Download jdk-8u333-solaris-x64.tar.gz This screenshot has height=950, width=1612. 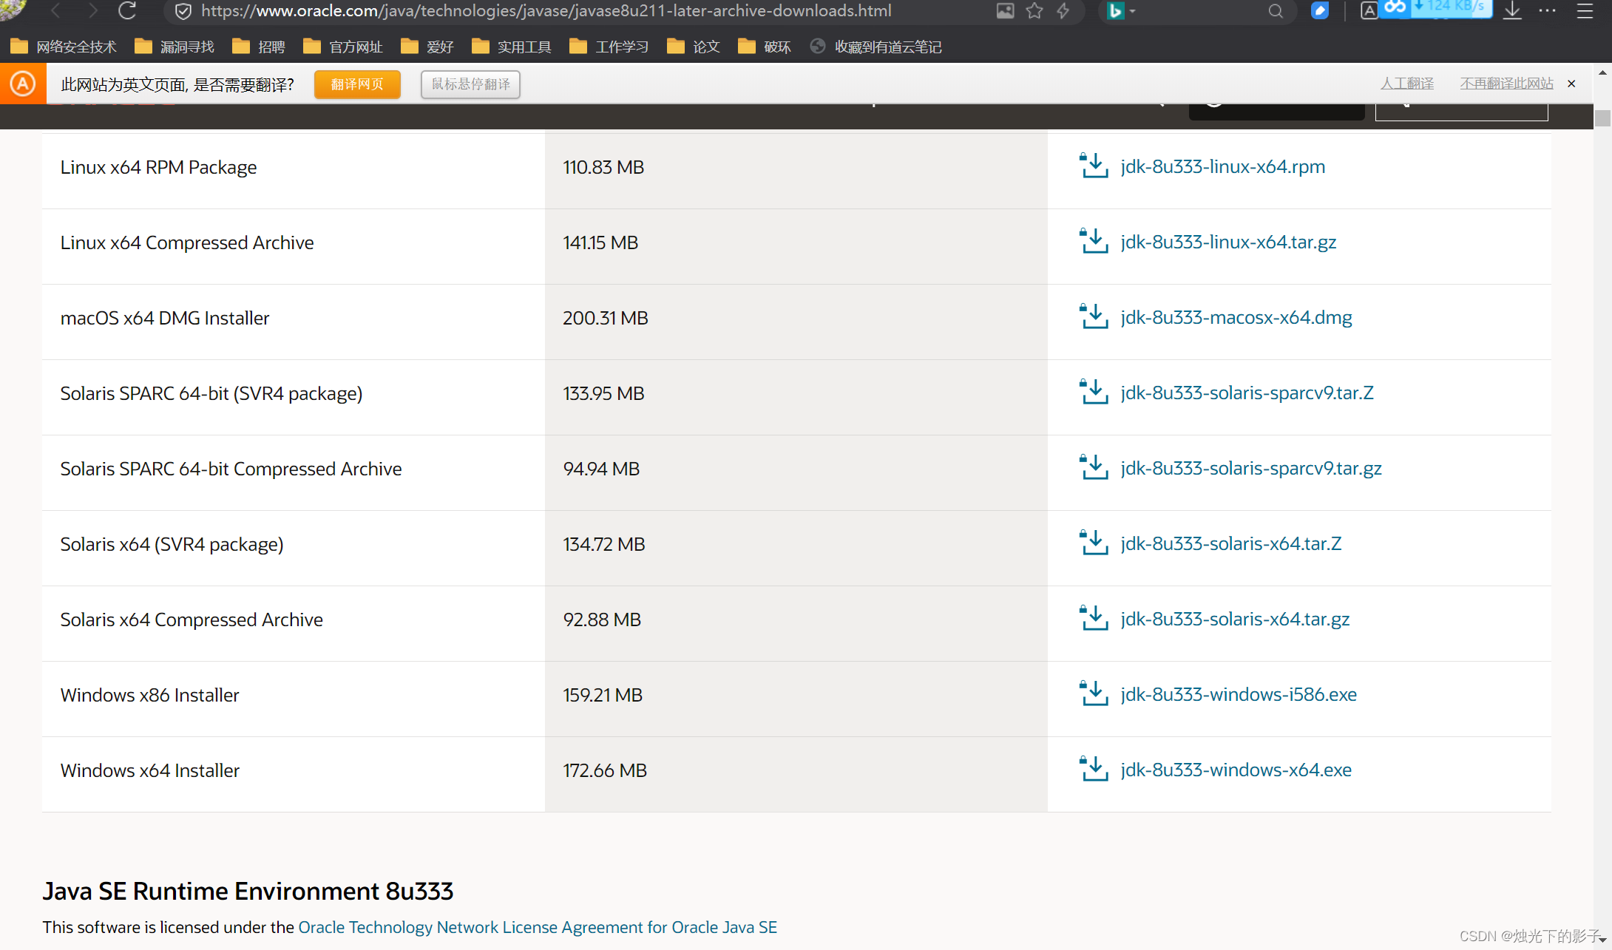pos(1235,620)
